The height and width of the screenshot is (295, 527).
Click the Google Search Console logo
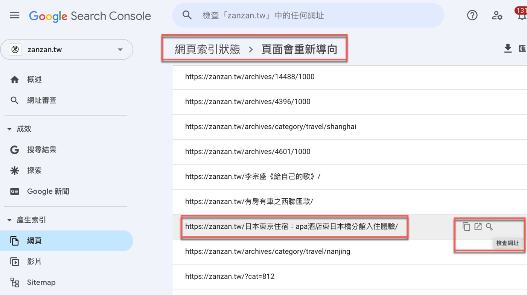[x=90, y=16]
